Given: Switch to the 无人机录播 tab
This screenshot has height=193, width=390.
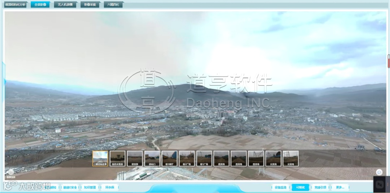Looking at the screenshot, I should point(65,4).
